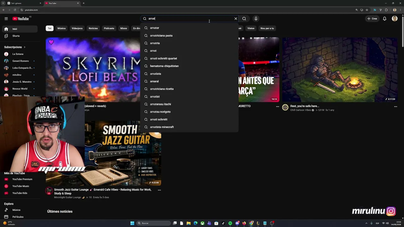Screen dimensions: 404x227
Task: Filter feed by the Vistos chip
Action: [251, 28]
